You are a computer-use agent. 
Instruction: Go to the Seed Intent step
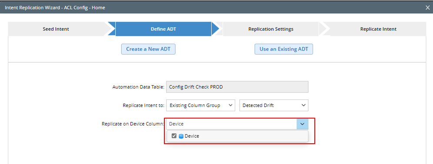click(56, 29)
